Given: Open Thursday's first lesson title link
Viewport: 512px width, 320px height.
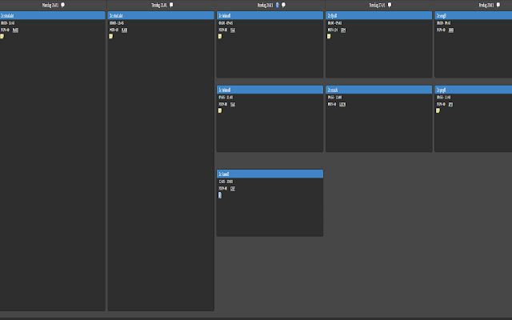Looking at the screenshot, I should coord(333,16).
